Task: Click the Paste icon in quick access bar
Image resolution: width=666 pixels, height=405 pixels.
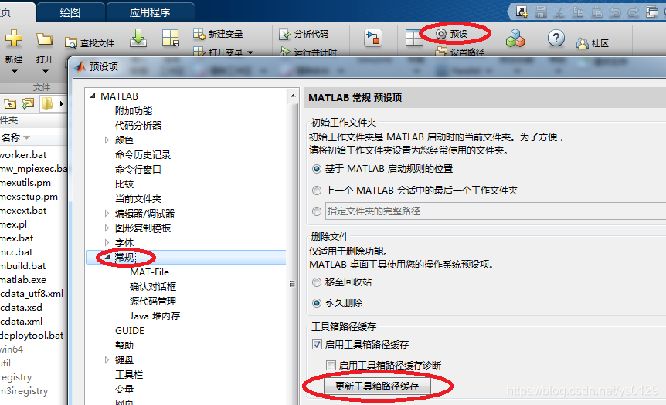Action: (x=596, y=12)
